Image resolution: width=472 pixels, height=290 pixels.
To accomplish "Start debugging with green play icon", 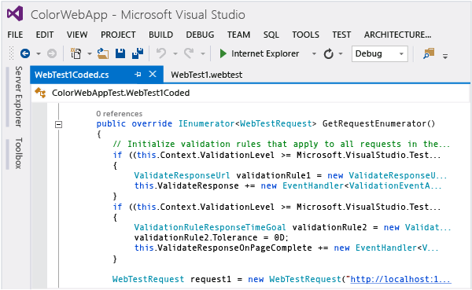I will [223, 53].
